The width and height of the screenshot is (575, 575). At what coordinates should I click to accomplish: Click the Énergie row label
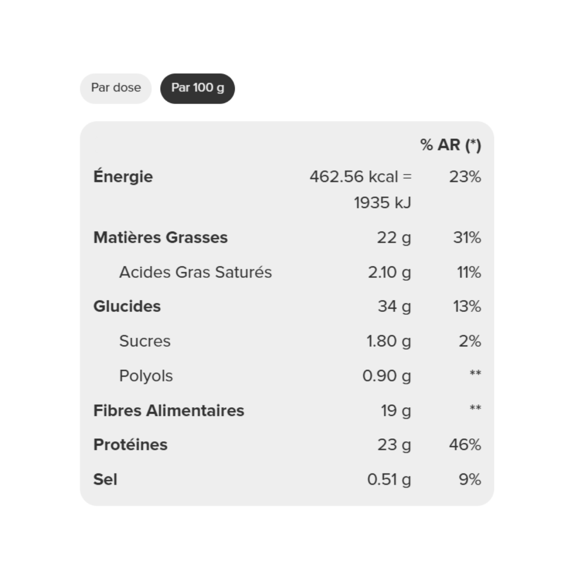pos(123,176)
